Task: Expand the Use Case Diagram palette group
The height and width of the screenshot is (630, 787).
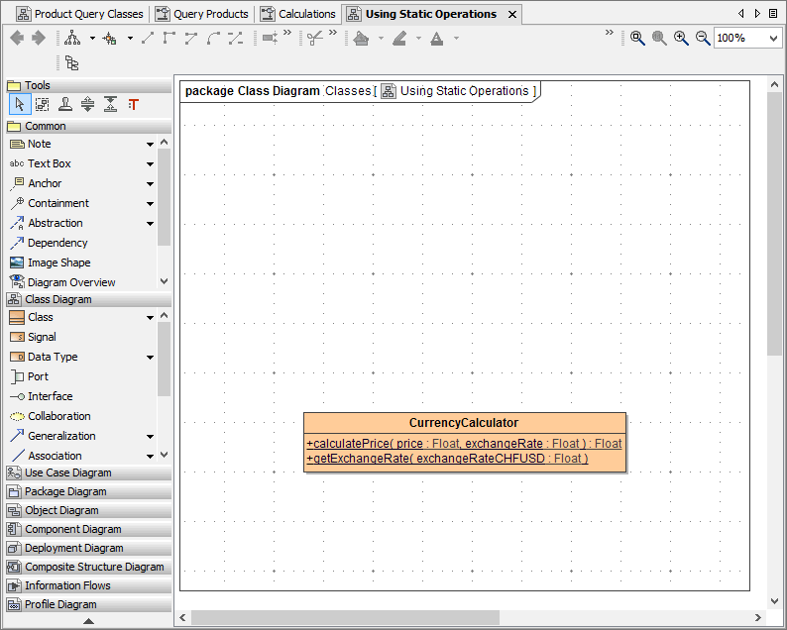Action: 67,472
